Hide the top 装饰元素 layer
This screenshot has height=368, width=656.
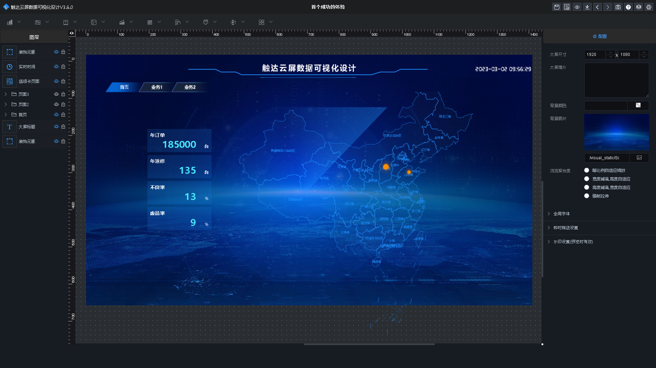coord(56,52)
